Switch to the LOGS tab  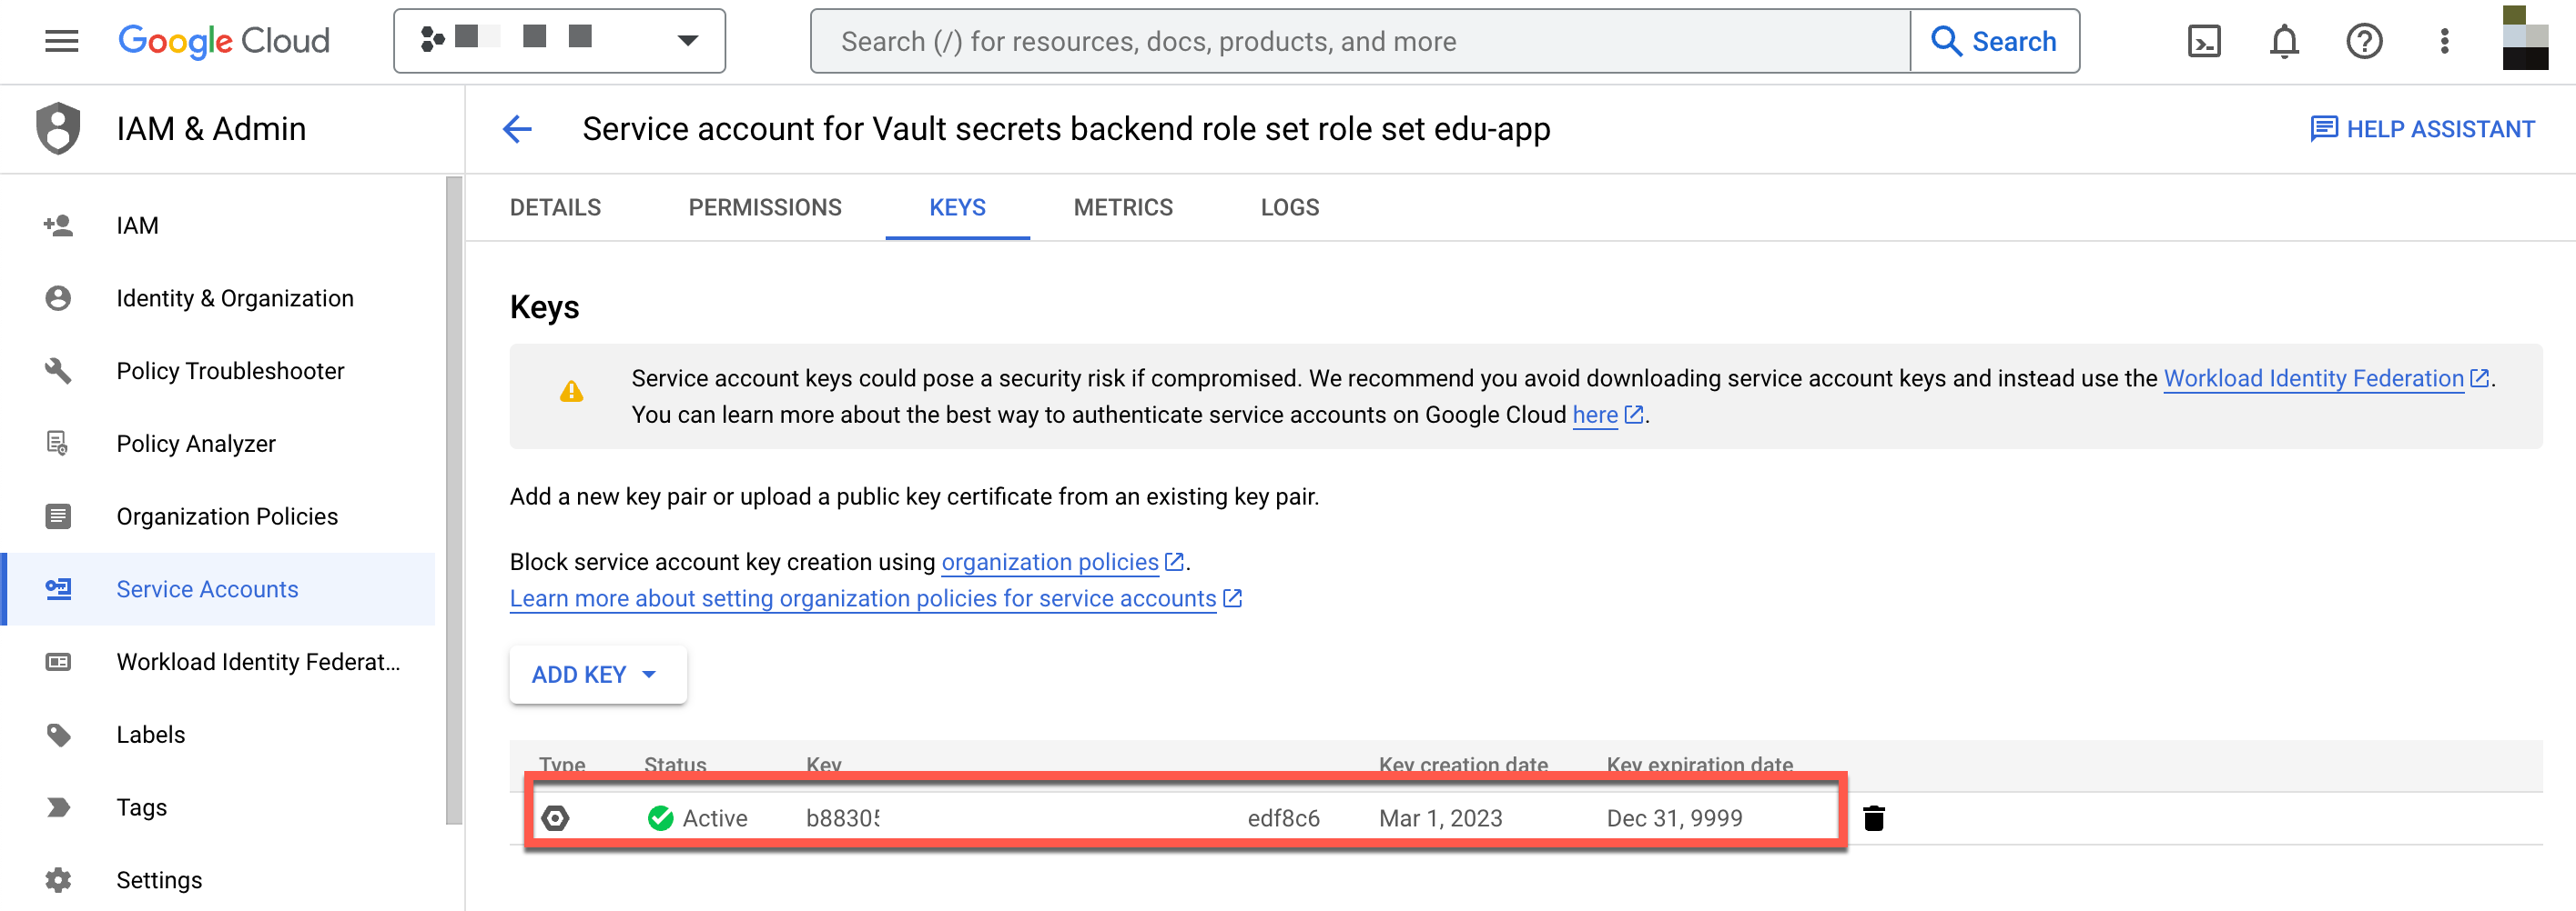coord(1289,206)
